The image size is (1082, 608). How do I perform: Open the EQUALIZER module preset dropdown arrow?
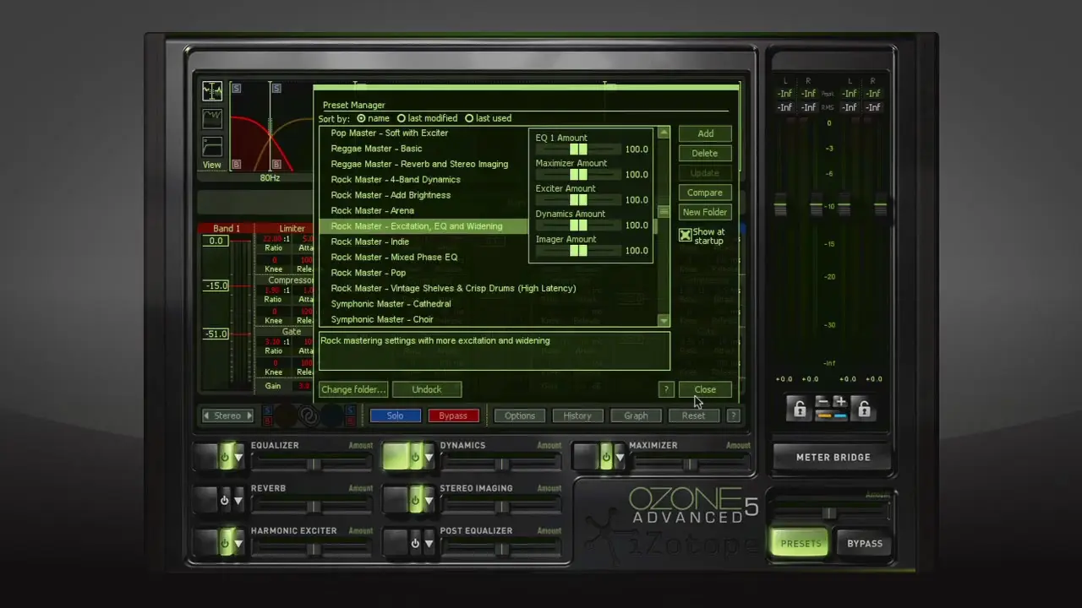point(238,458)
